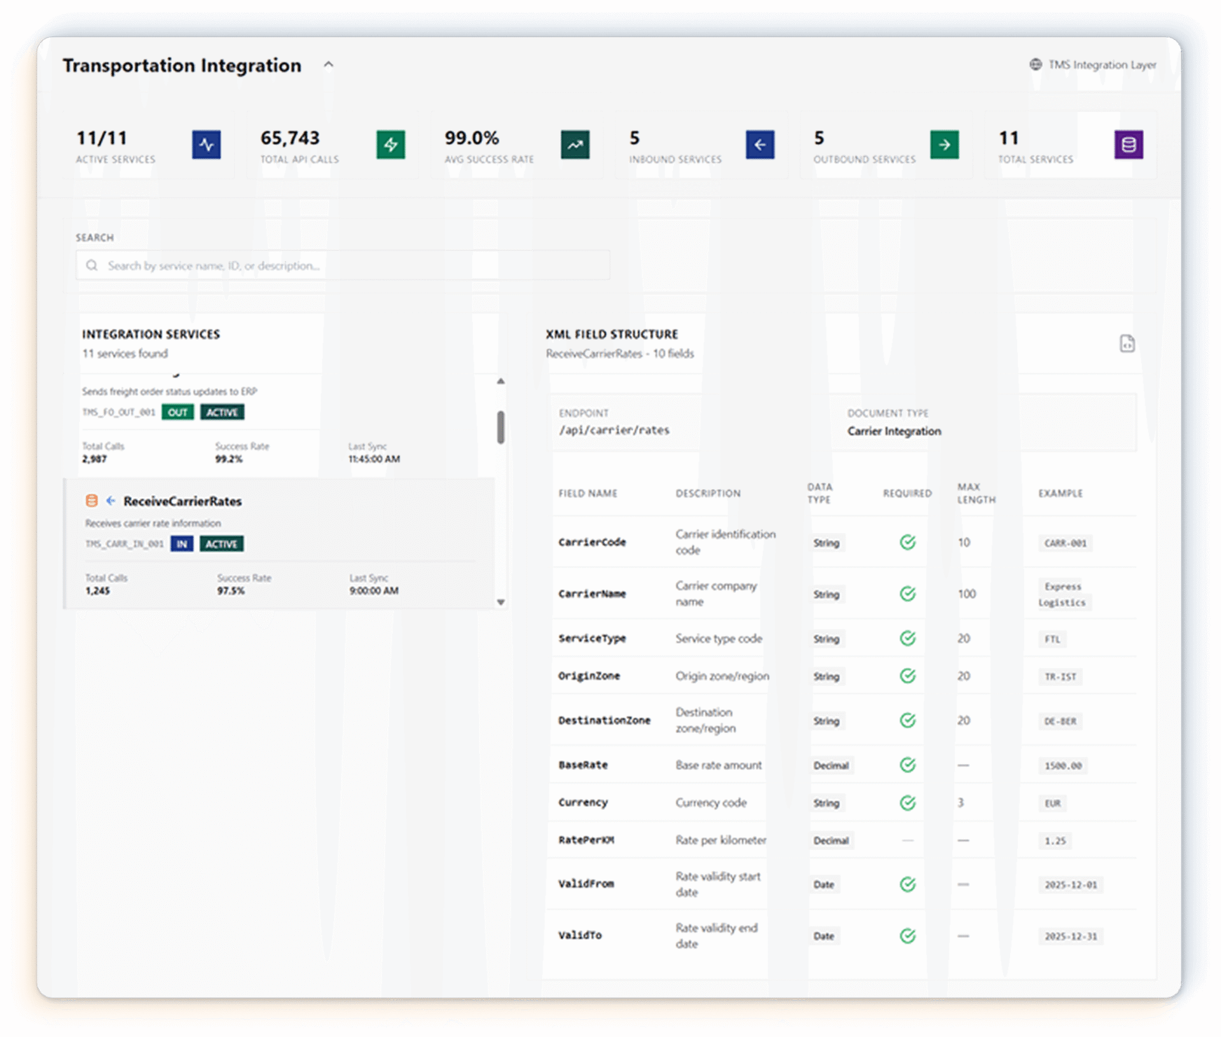
Task: Click the ValidTo required checkmark
Action: (907, 936)
